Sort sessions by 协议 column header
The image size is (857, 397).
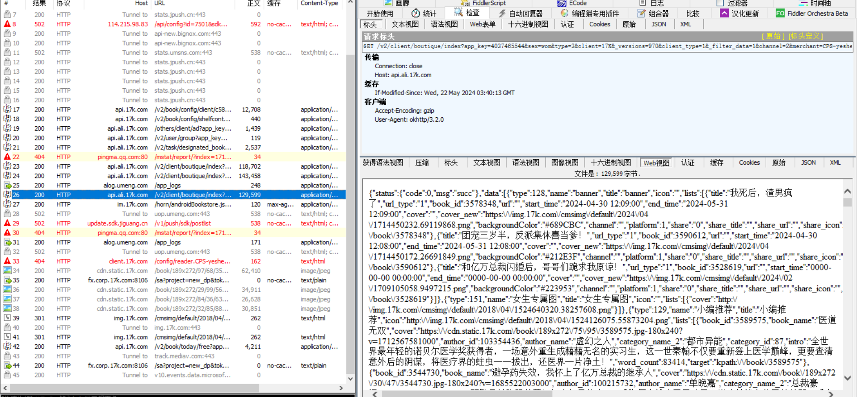click(x=63, y=3)
